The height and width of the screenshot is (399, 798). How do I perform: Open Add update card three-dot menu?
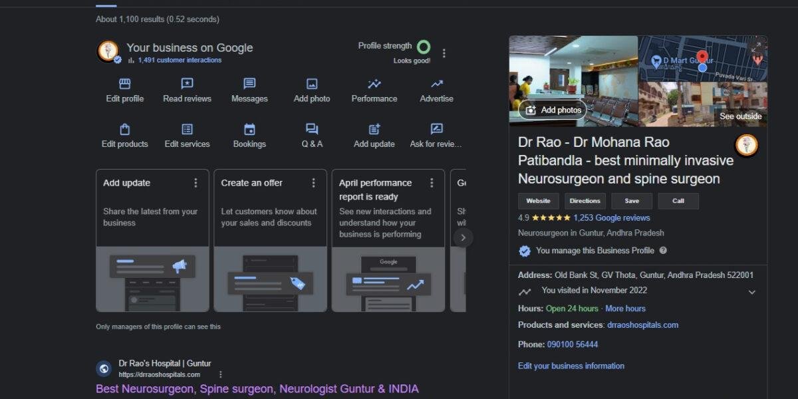pyautogui.click(x=196, y=183)
